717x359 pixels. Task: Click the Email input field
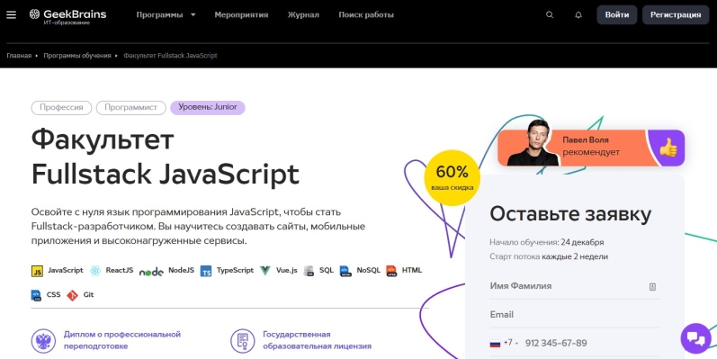point(575,315)
